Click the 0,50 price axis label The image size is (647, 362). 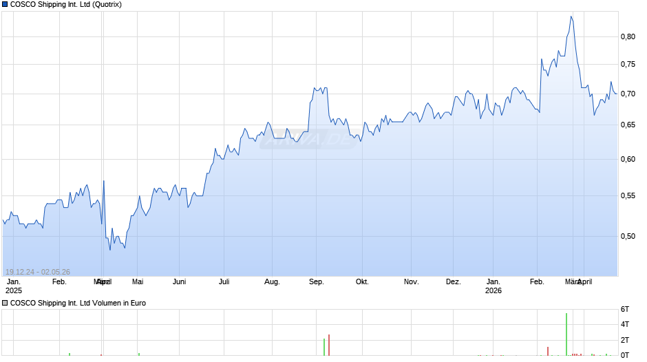coord(628,236)
